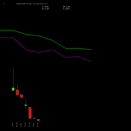The height and width of the screenshot is (131, 131).
Task: Click the low value 'L: 0.05'
Action: point(66,9)
